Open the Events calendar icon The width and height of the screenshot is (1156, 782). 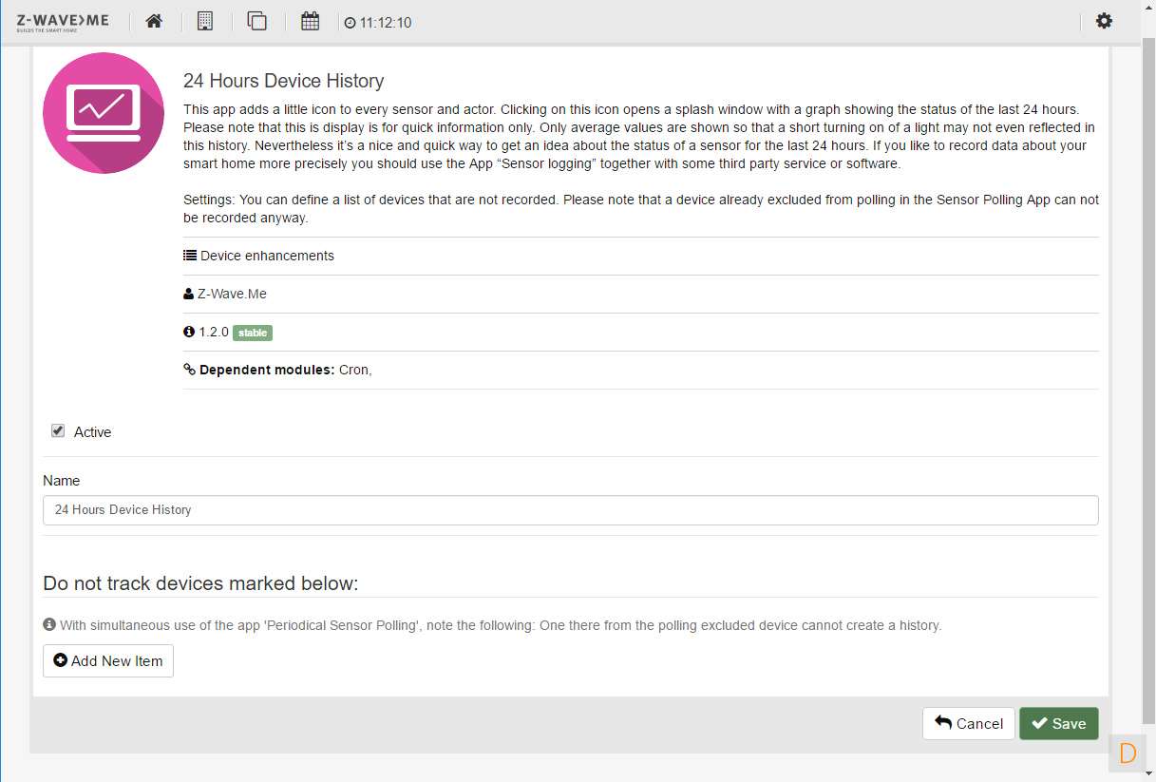(x=310, y=21)
